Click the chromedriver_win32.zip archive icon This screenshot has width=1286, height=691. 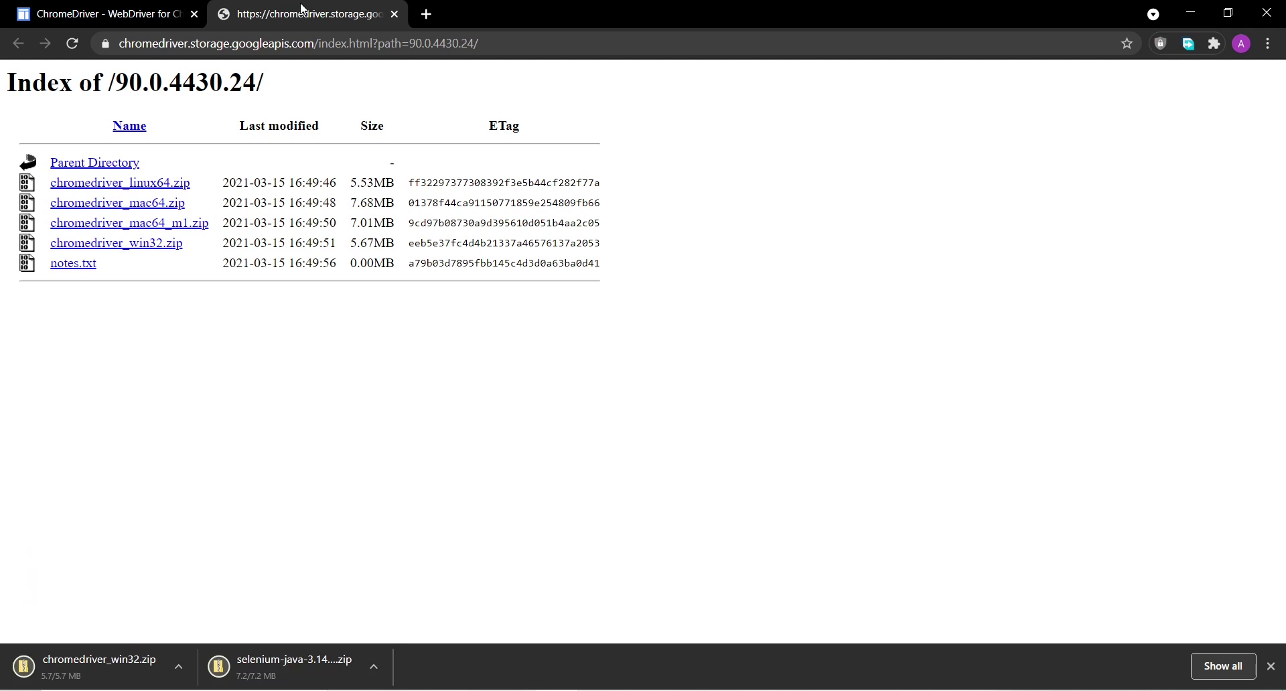point(23,666)
